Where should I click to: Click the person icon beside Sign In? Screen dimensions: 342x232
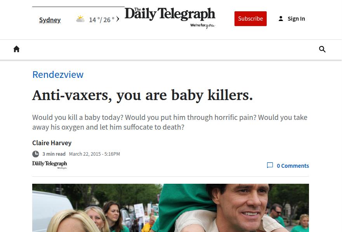(x=281, y=19)
